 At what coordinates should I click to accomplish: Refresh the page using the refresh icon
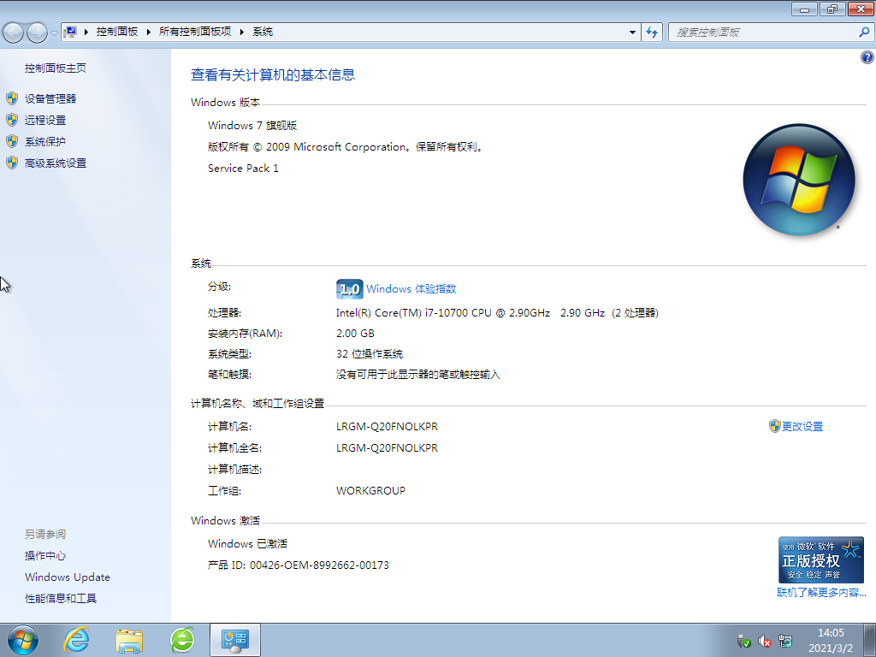click(x=651, y=31)
